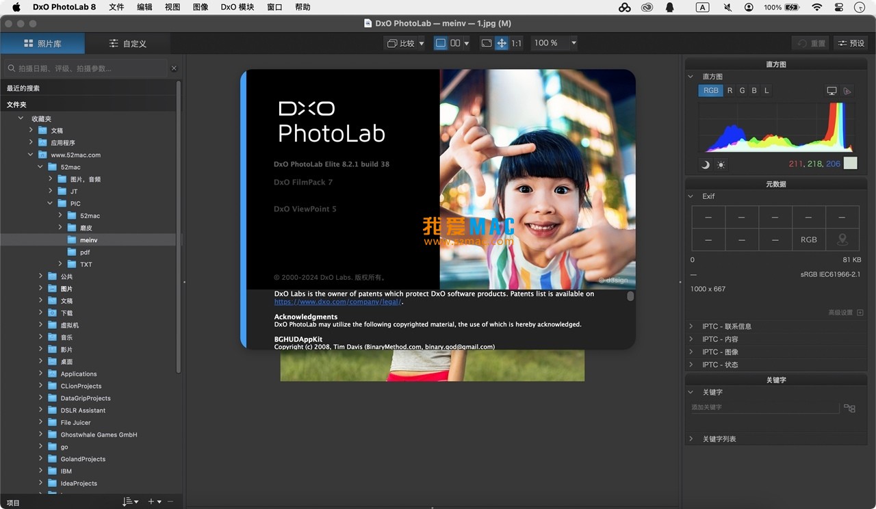Image resolution: width=876 pixels, height=509 pixels.
Task: Click the About dialog text scrollbar
Action: 630,296
